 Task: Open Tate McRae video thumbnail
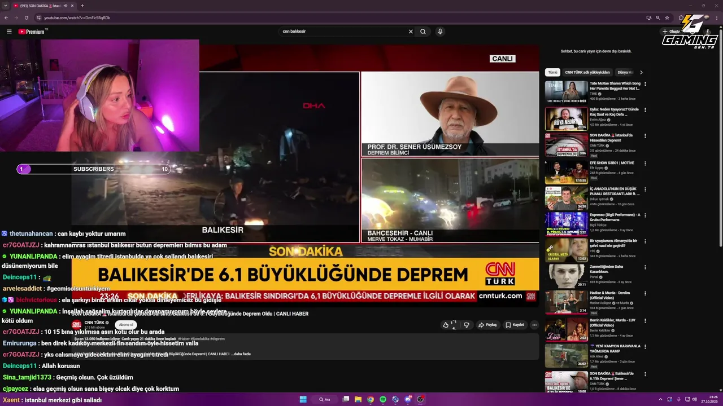coord(566,92)
